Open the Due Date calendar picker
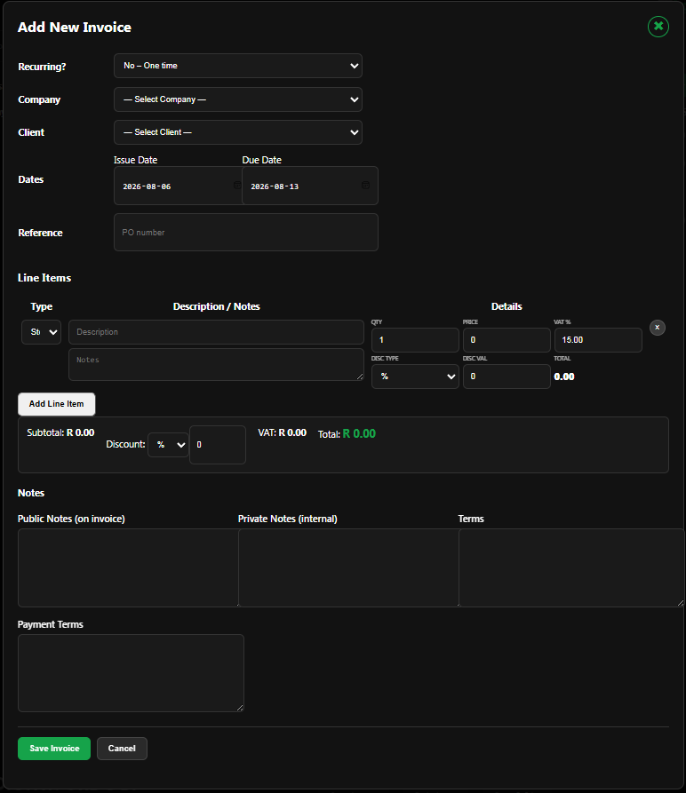The height and width of the screenshot is (793, 686). pyautogui.click(x=365, y=186)
